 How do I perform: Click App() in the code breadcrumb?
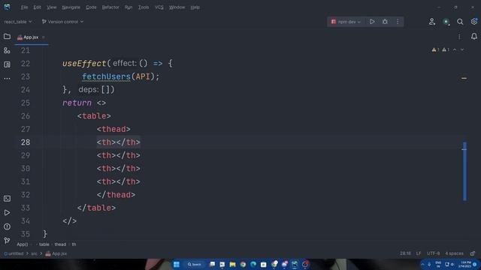22,244
